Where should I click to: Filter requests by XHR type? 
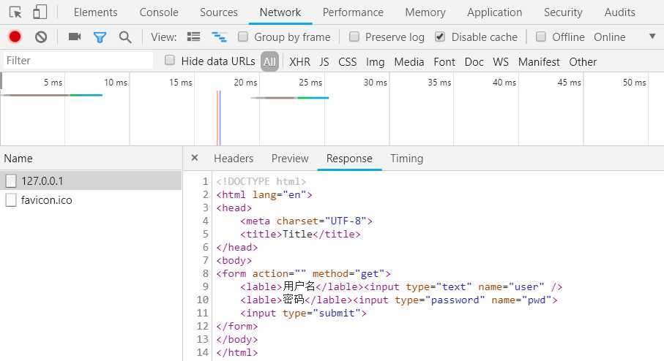(299, 62)
